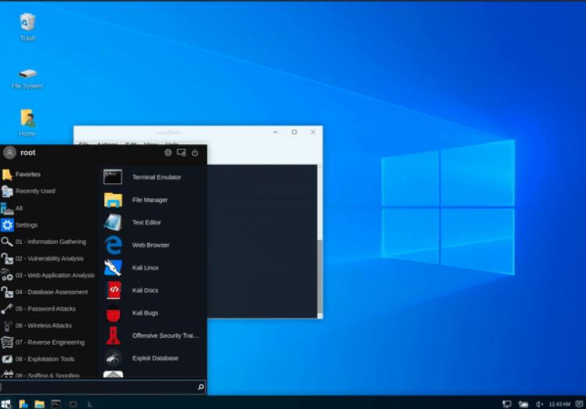Open 03 - Web Application Analysis category
Screen dimensions: 586x409
click(x=49, y=275)
